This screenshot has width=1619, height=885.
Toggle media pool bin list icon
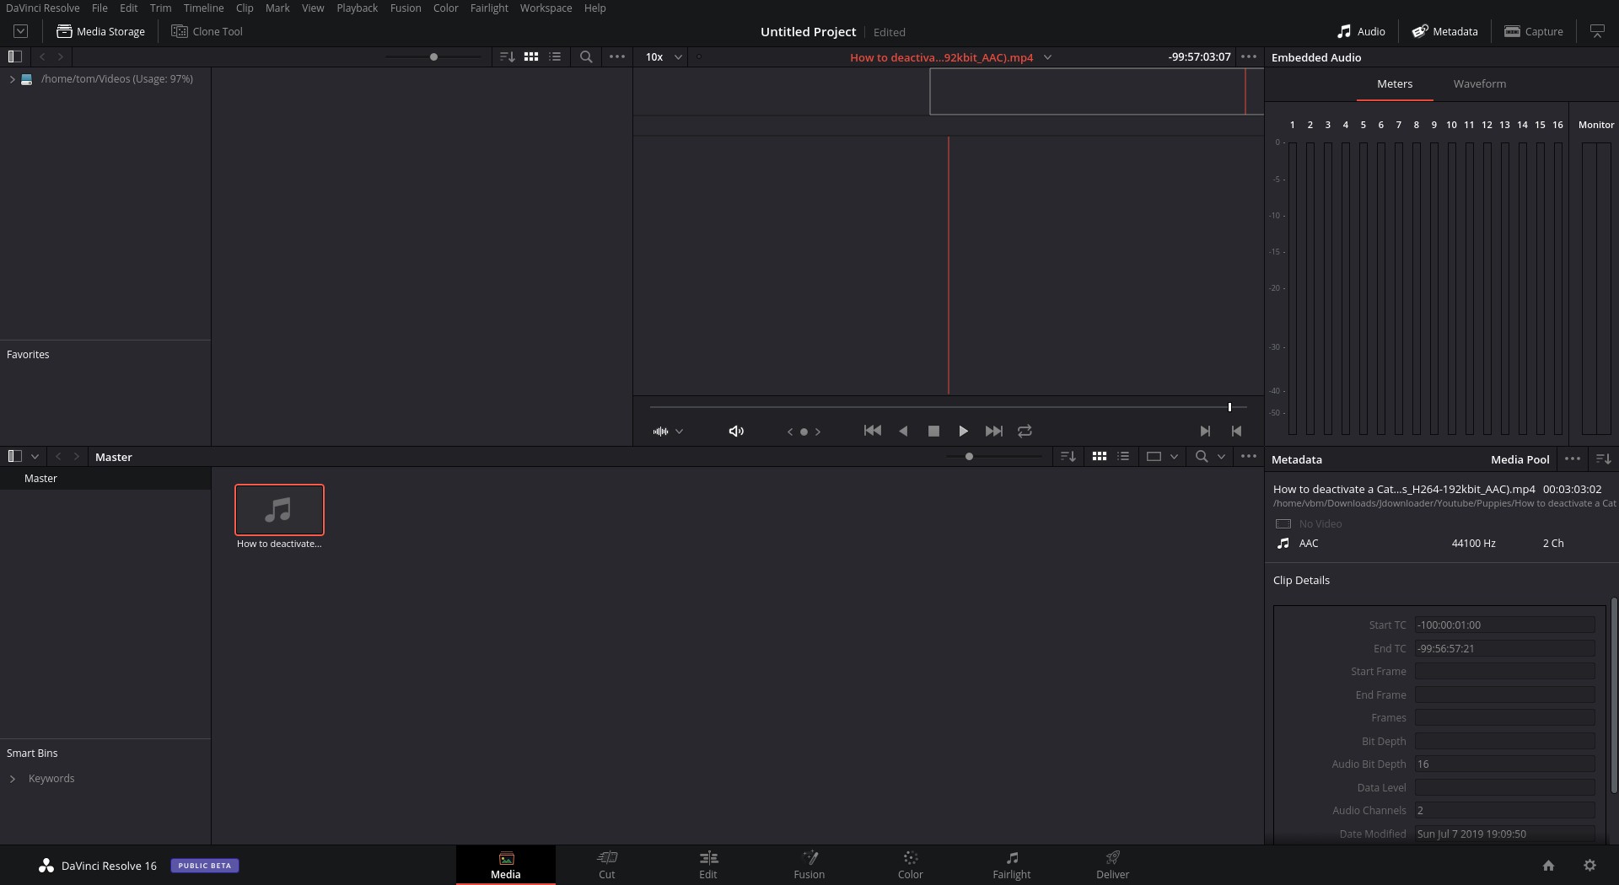[14, 456]
